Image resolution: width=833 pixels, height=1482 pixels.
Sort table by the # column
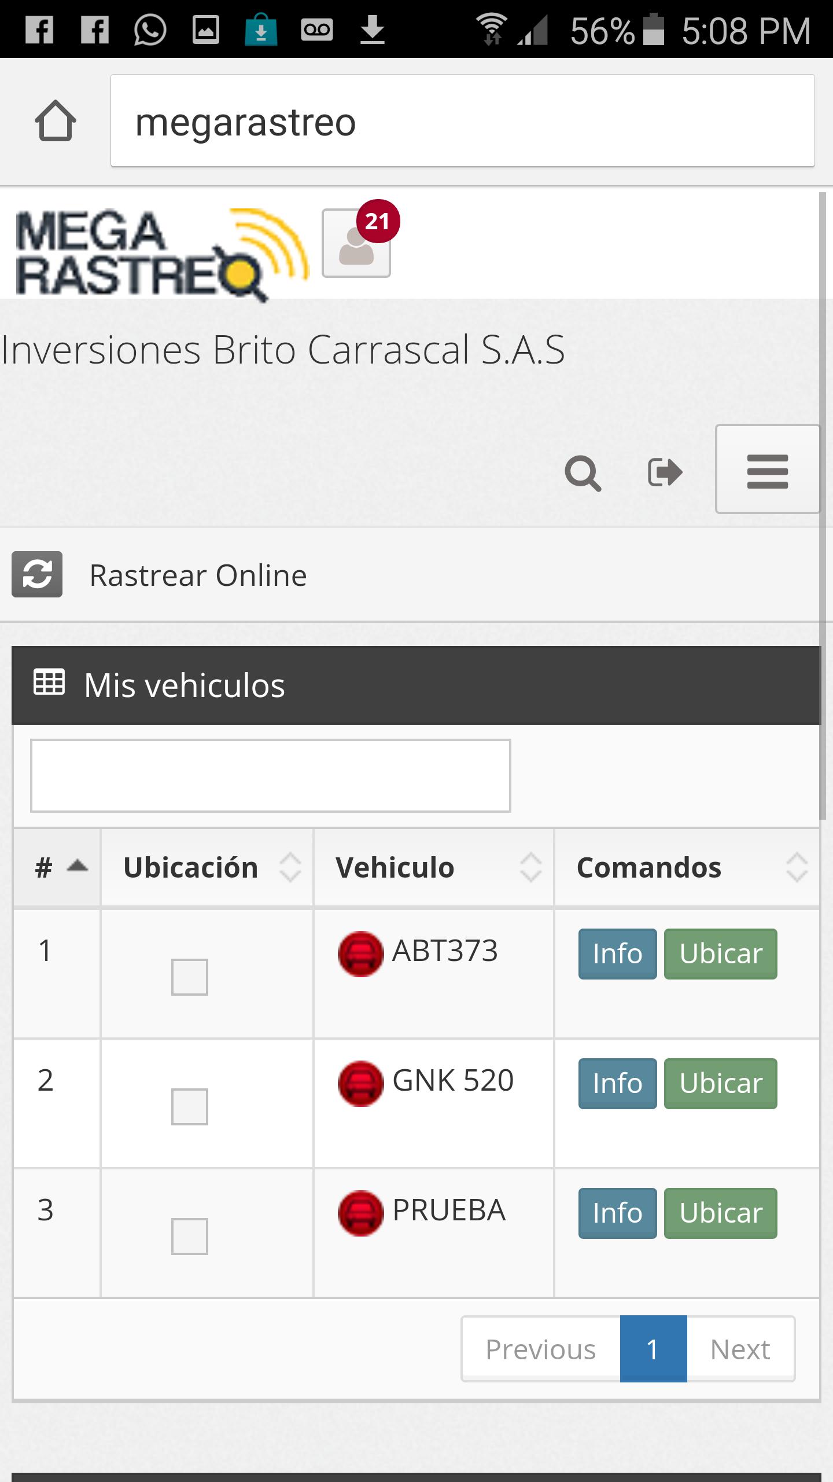tap(57, 867)
